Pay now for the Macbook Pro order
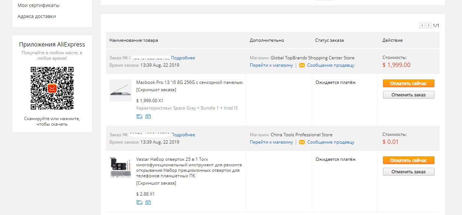Screen dimensions: 462x215 tap(409, 84)
